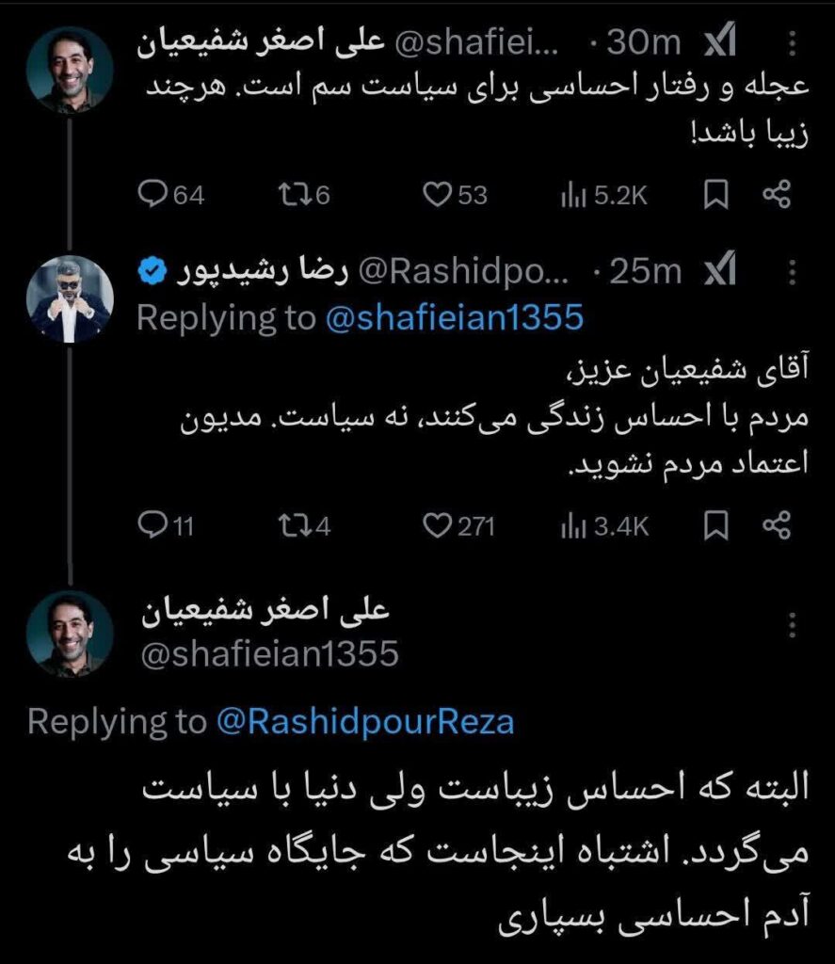The width and height of the screenshot is (835, 964).
Task: Open the Grok icon on Rashidpour's tweet
Action: pyautogui.click(x=721, y=272)
